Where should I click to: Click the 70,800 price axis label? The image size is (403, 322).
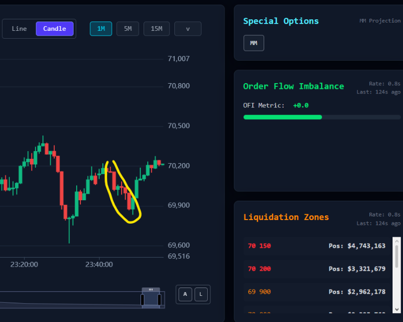179,86
